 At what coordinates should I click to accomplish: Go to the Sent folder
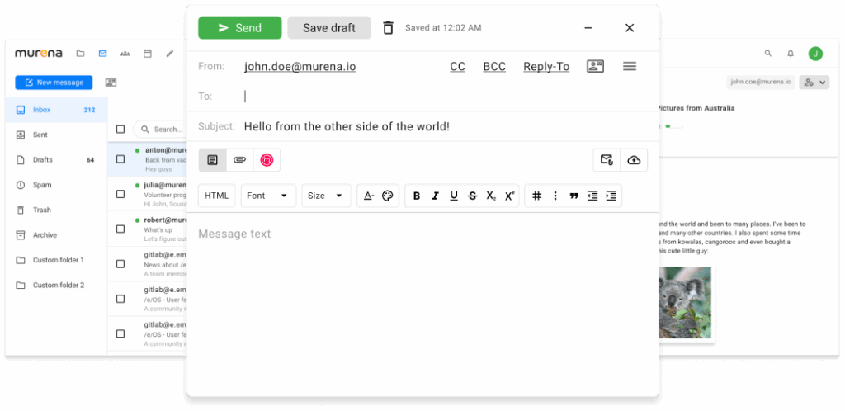(x=40, y=135)
